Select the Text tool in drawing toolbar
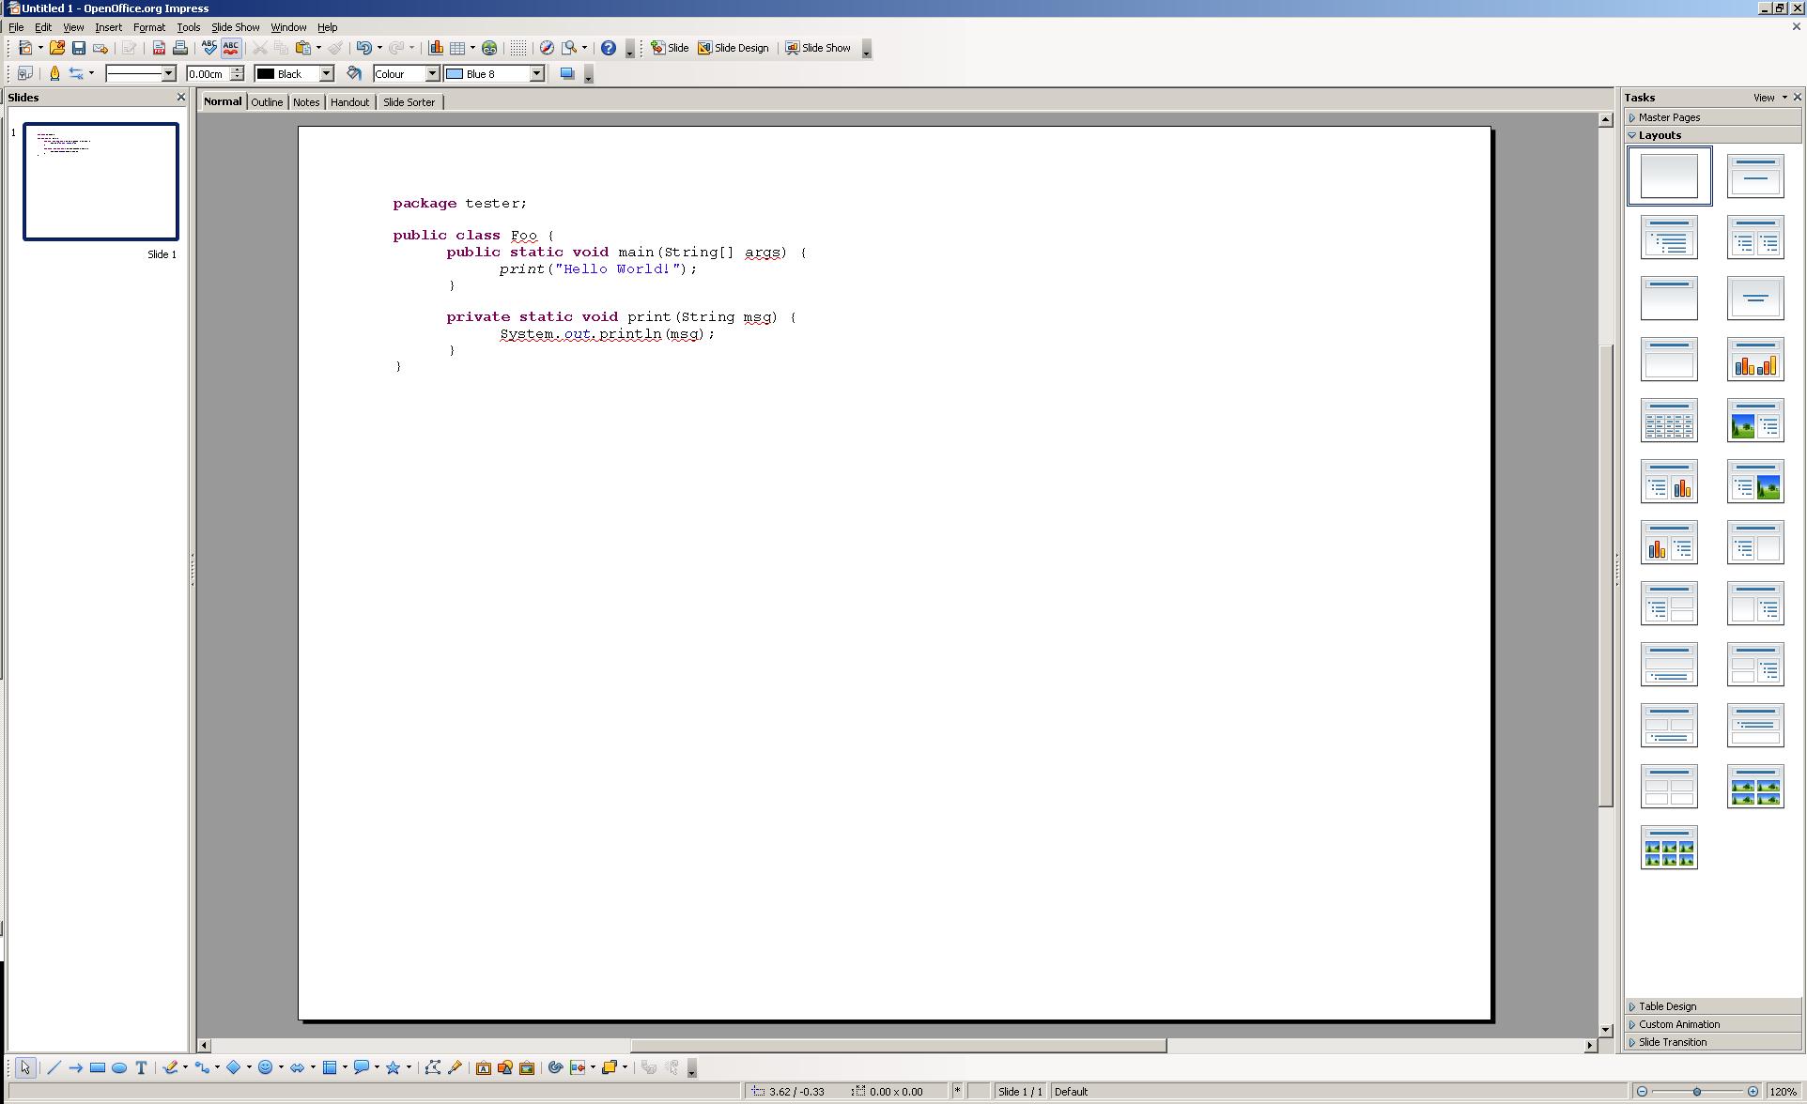 pos(141,1067)
